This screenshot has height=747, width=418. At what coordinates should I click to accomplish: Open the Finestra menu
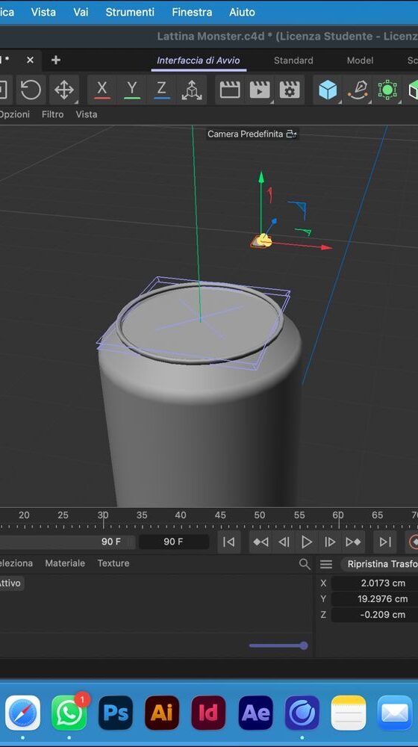[192, 12]
